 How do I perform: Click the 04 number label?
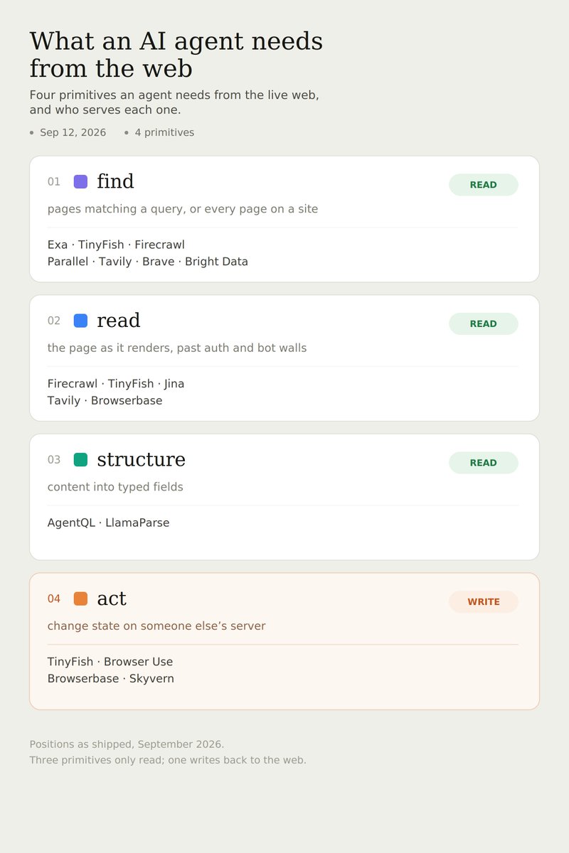pos(54,599)
